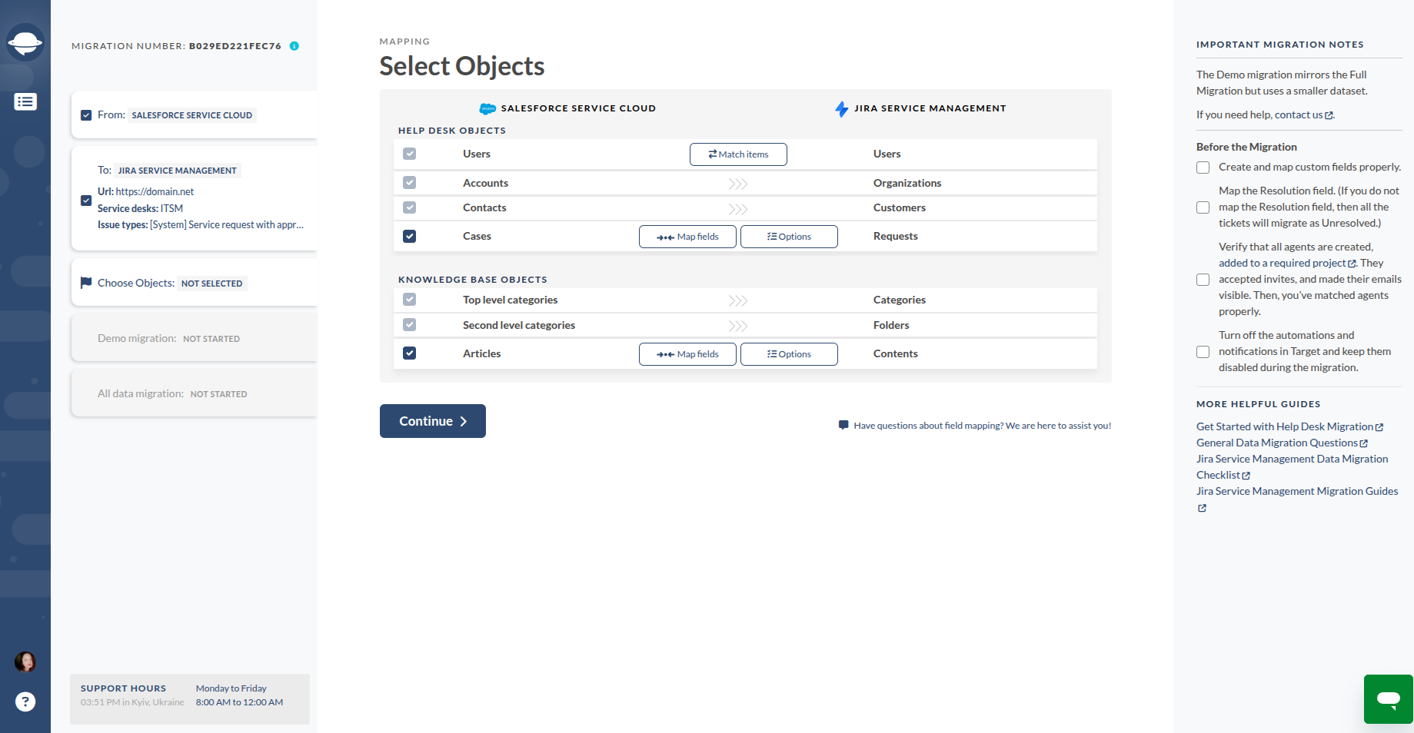Click the arrows icon in the Contacts row

click(738, 209)
